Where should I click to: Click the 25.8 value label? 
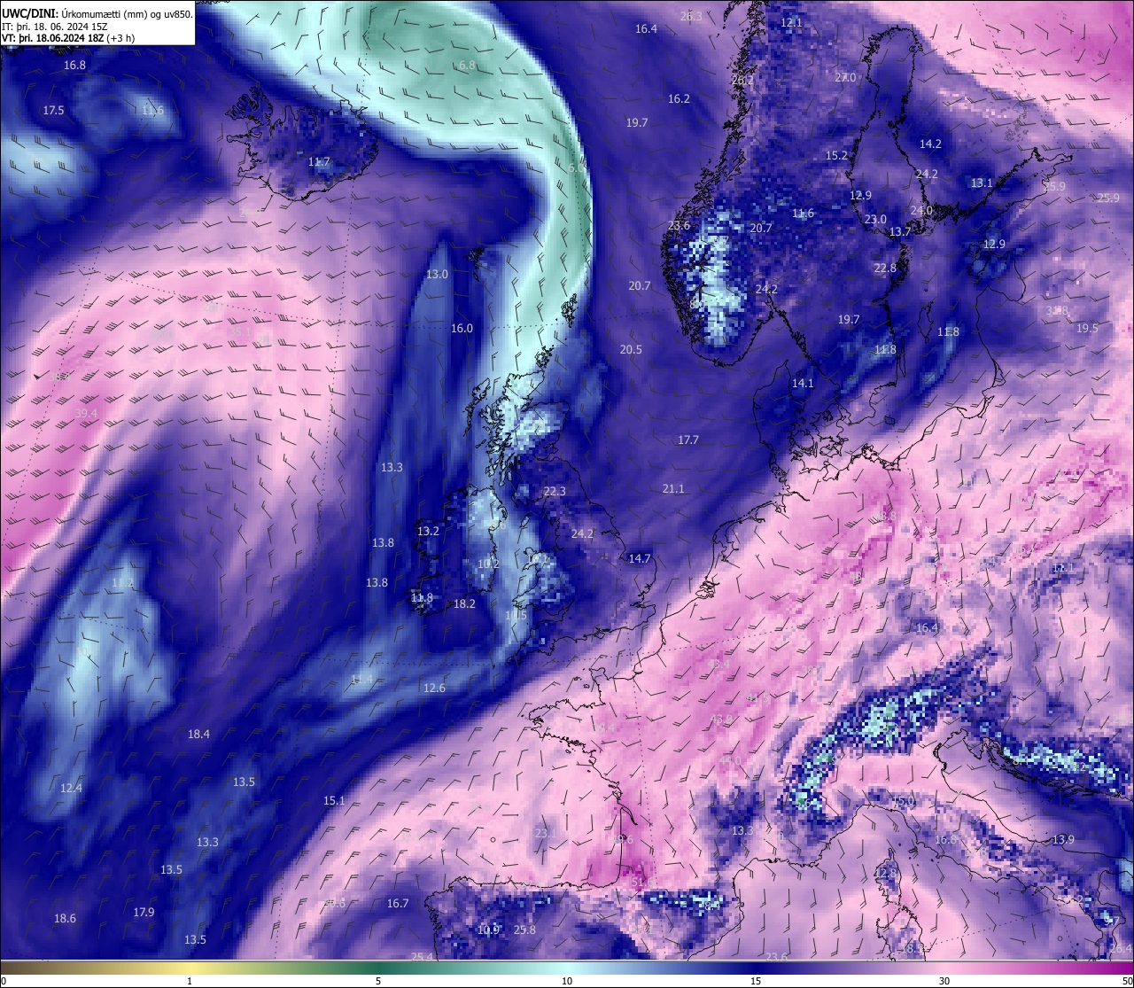(524, 930)
